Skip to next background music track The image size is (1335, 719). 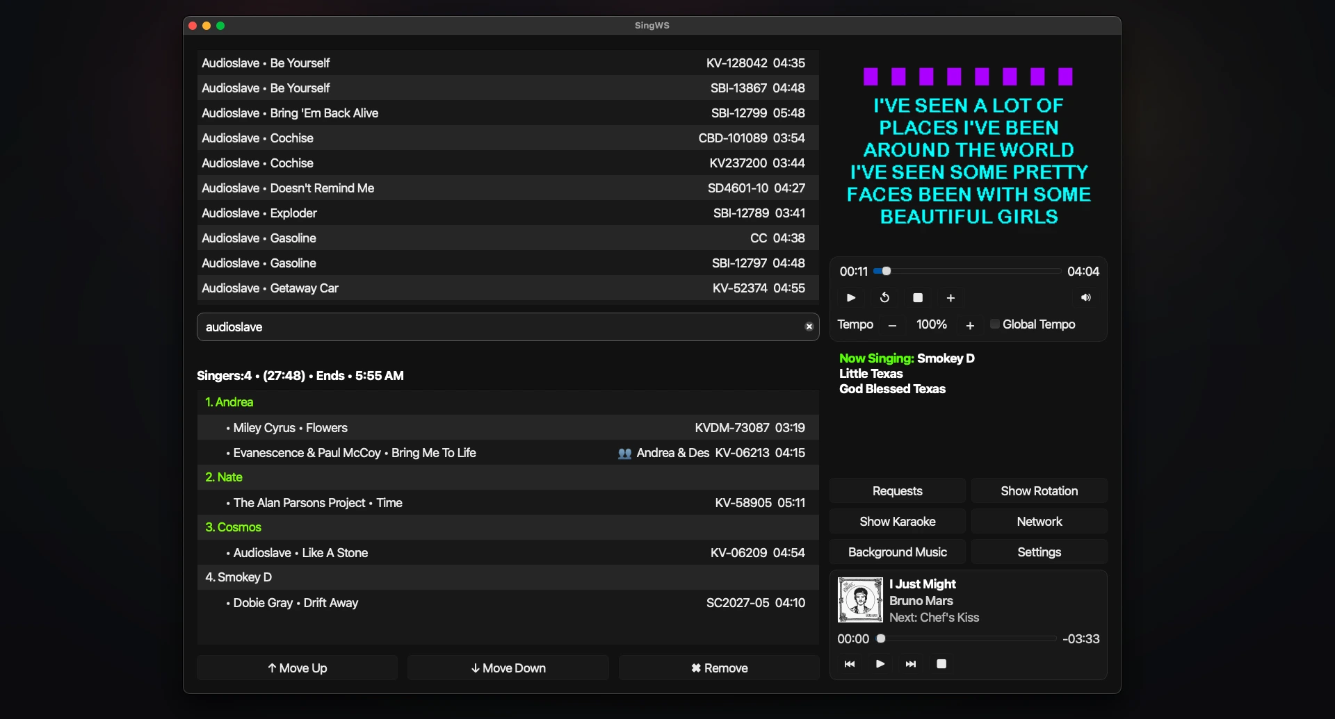[x=911, y=664]
